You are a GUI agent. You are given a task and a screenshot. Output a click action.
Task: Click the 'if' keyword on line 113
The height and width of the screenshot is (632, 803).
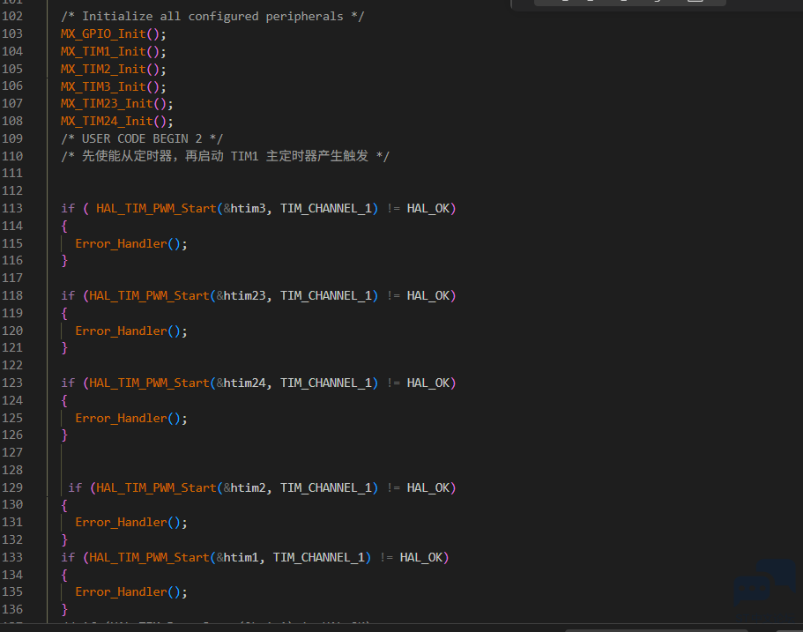(68, 208)
